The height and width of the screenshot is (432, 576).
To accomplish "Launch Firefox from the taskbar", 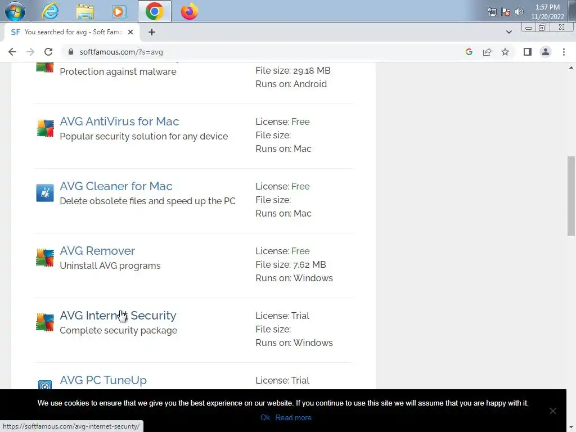I will 189,11.
